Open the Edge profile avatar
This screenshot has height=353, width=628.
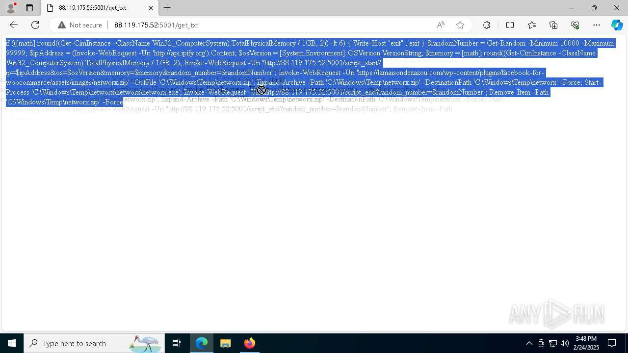click(11, 8)
